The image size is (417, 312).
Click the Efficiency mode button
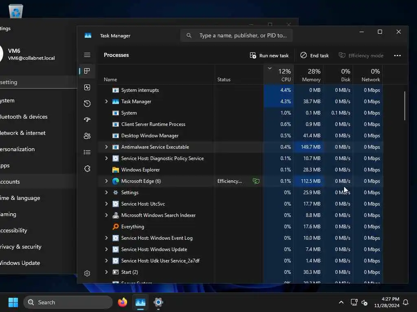click(361, 55)
